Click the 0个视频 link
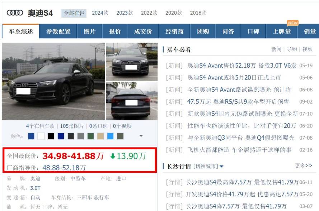Screen dimensions: 319x211 (122, 126)
